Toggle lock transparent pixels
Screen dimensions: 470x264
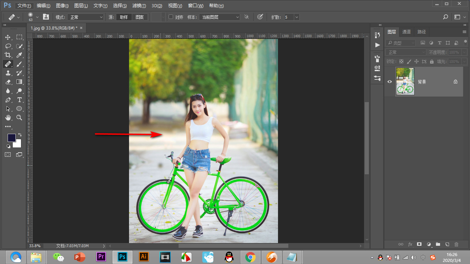point(401,62)
